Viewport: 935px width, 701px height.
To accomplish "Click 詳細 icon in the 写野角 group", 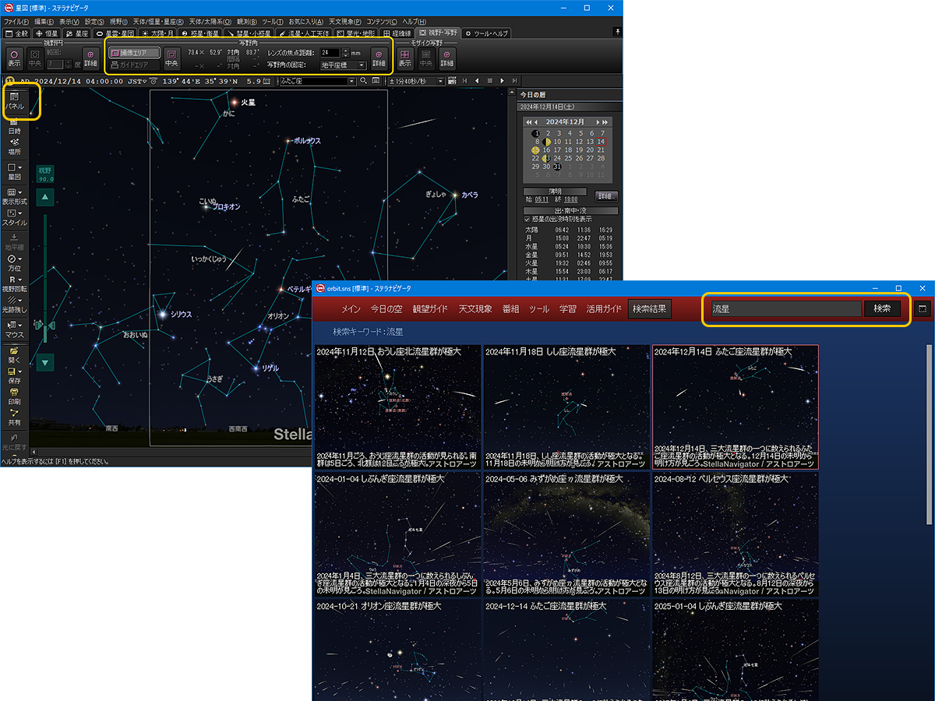I will [379, 58].
